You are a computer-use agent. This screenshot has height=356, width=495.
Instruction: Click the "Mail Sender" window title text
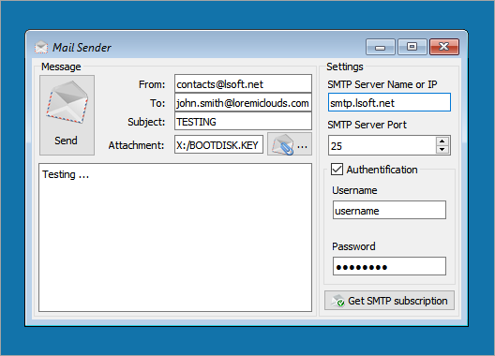tap(82, 48)
